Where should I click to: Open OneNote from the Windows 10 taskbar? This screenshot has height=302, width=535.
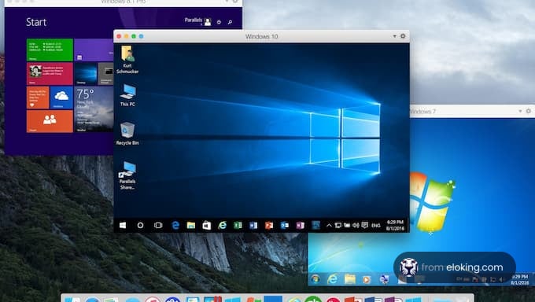pos(301,225)
